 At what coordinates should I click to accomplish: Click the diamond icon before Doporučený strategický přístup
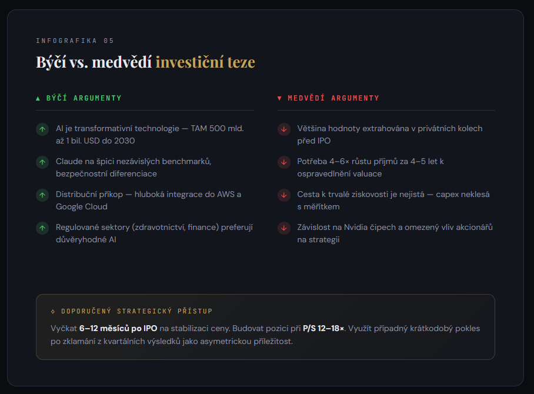click(x=53, y=311)
